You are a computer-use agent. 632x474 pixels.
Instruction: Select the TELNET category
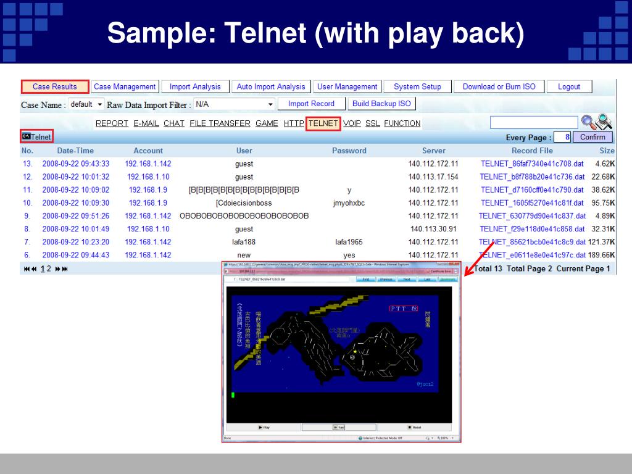(x=323, y=123)
